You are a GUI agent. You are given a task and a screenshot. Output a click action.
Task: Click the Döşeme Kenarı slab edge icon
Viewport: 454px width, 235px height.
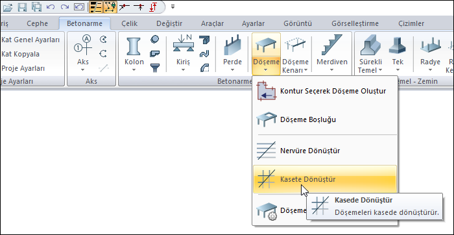click(x=295, y=45)
